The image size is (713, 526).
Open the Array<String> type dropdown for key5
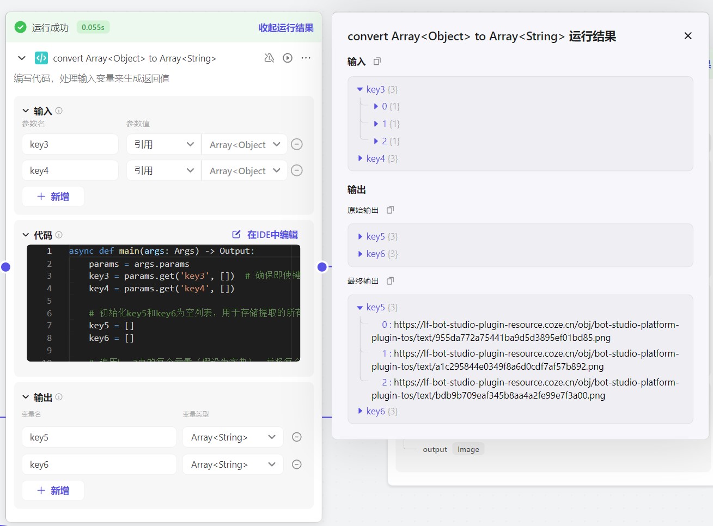[233, 437]
